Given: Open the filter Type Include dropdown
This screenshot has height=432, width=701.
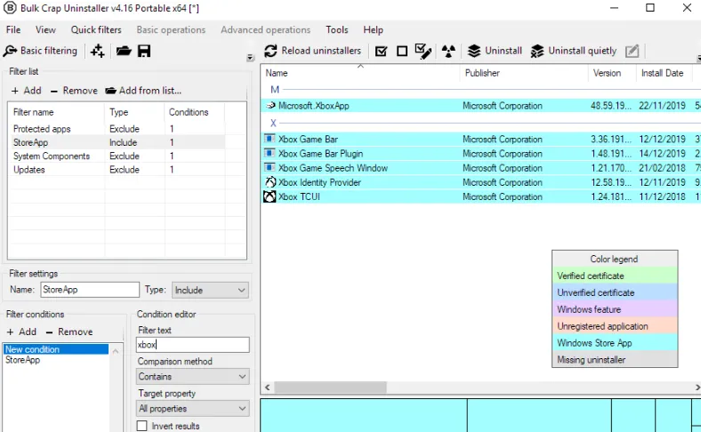Looking at the screenshot, I should point(210,291).
